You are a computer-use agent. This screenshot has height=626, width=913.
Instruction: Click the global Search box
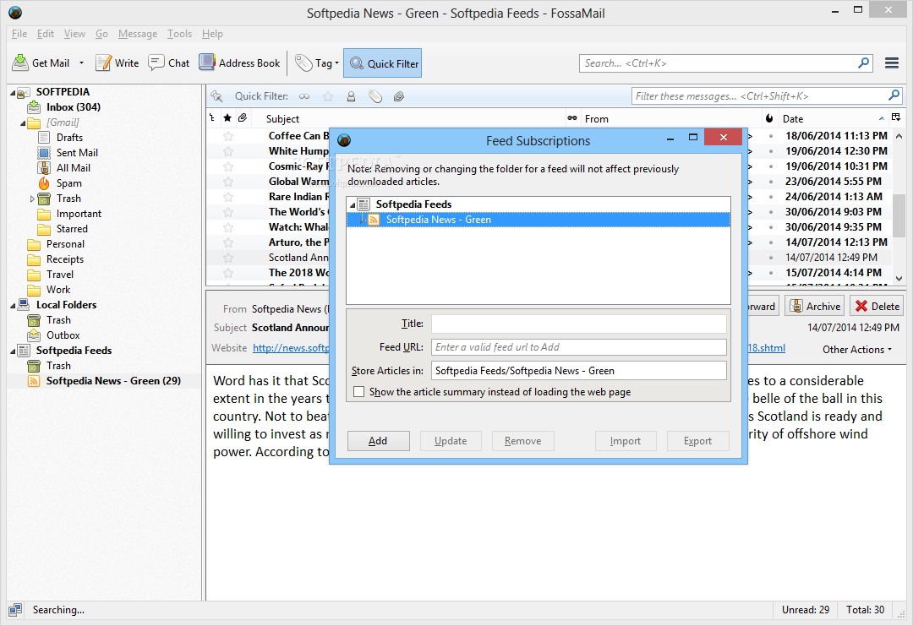click(725, 63)
